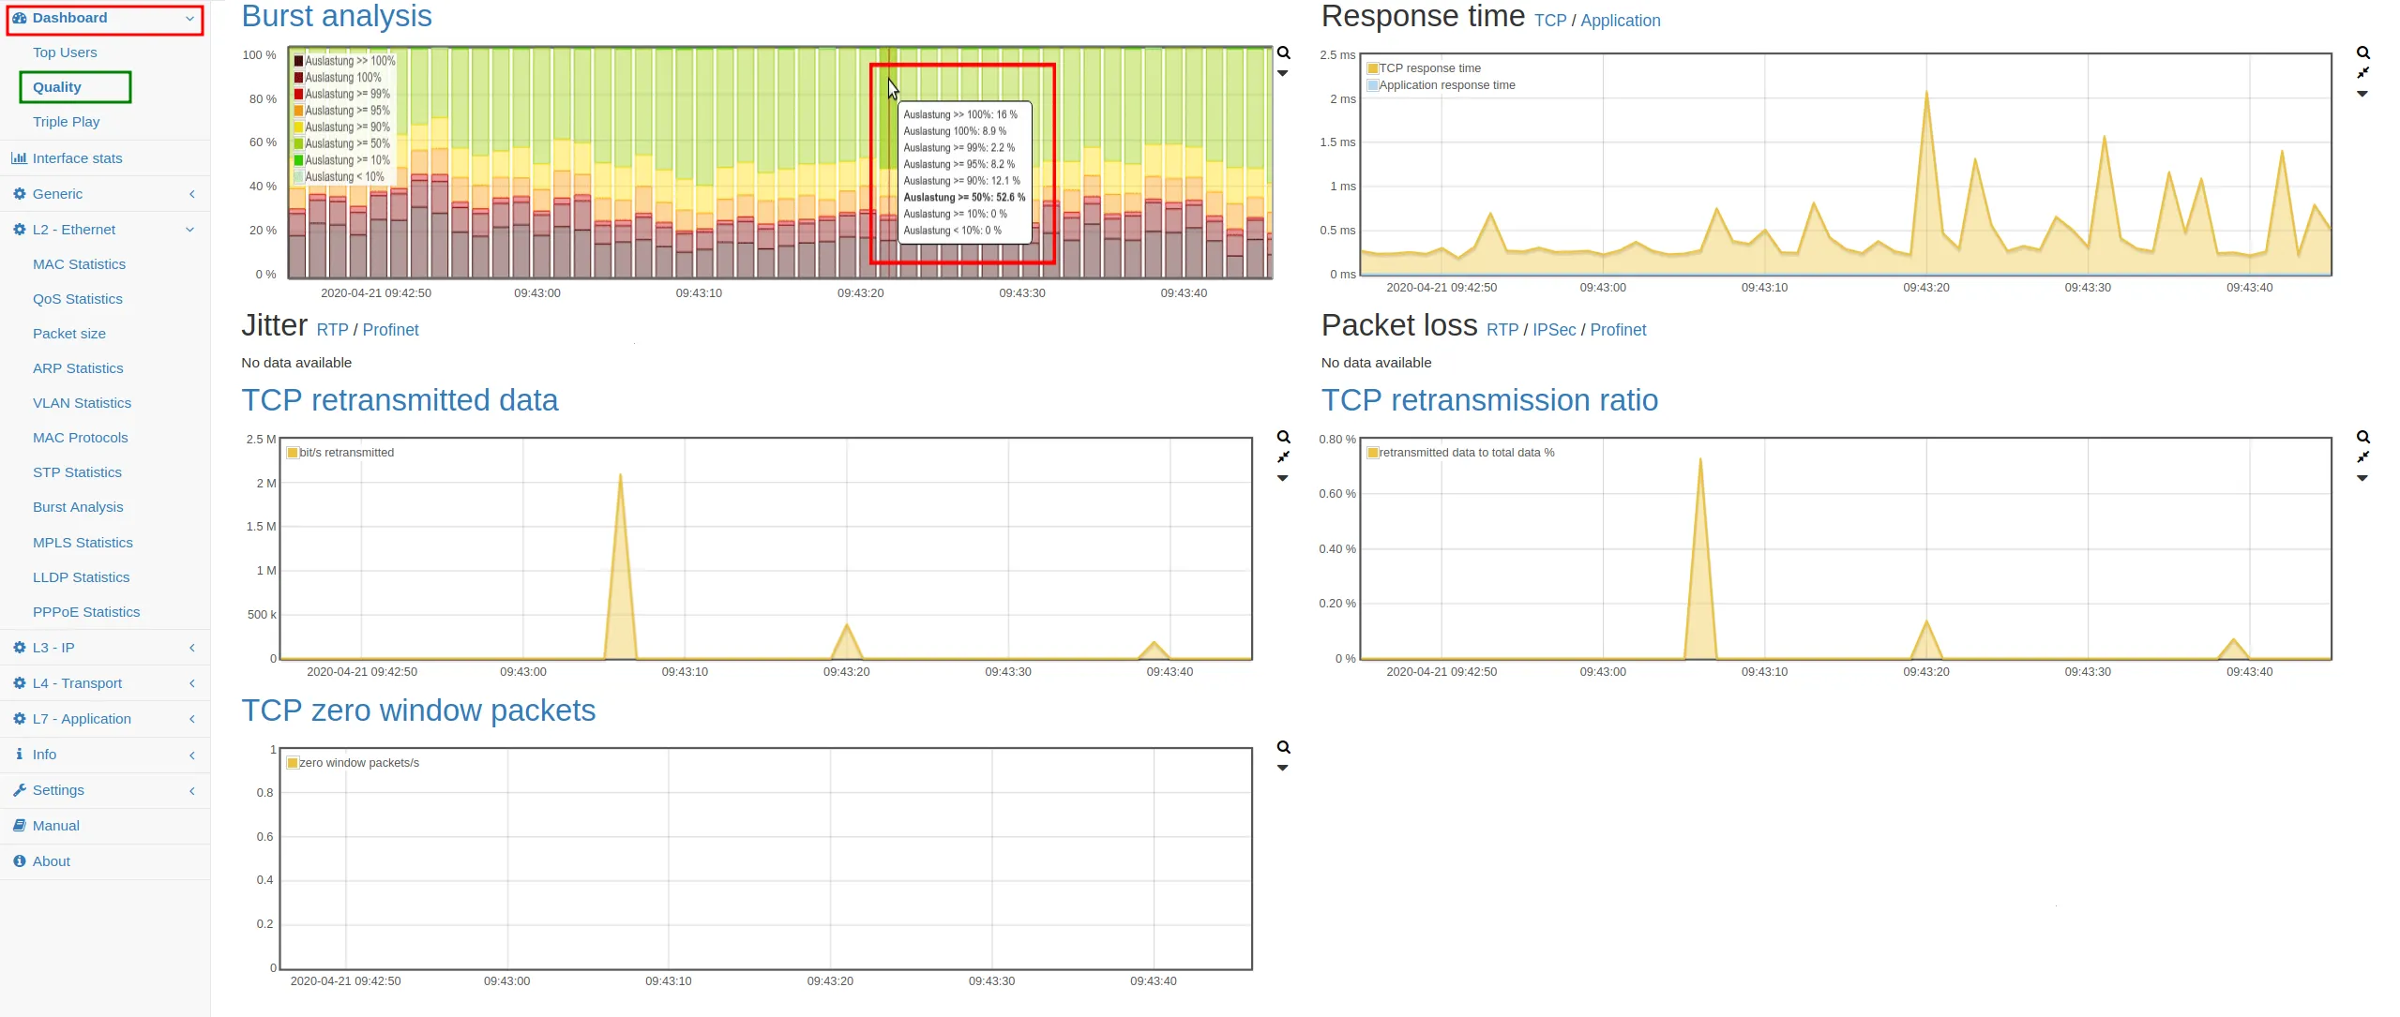2400x1017 pixels.
Task: Click the IPSec link next to Packet loss
Action: [x=1553, y=330]
